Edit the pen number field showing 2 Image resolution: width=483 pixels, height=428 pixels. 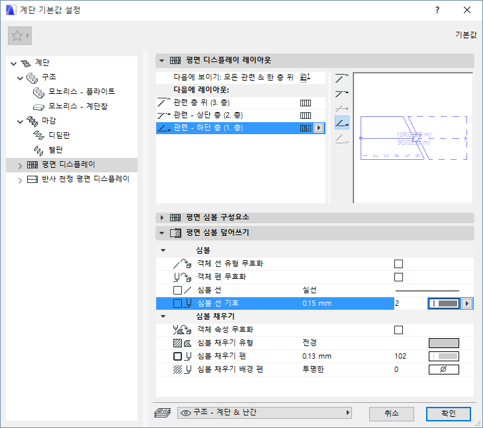410,303
